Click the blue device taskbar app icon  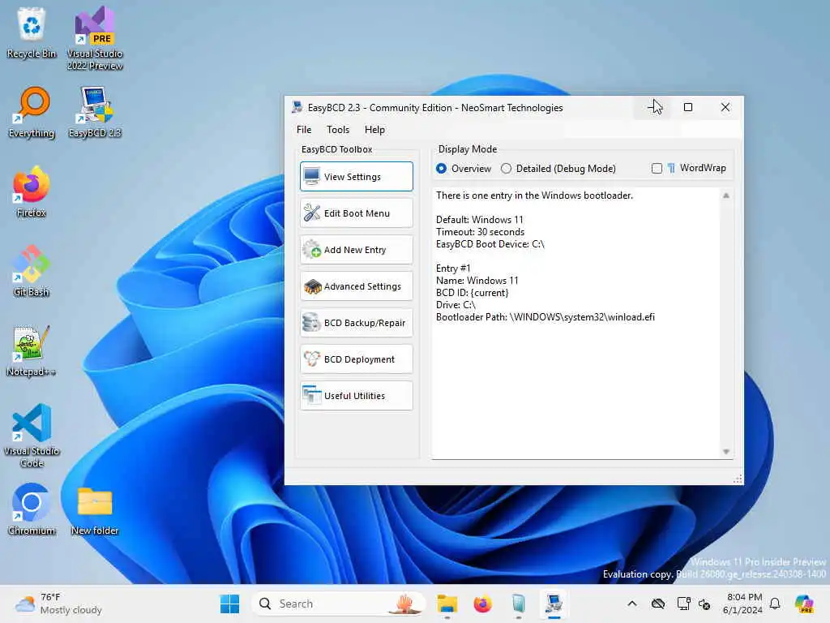(x=518, y=604)
